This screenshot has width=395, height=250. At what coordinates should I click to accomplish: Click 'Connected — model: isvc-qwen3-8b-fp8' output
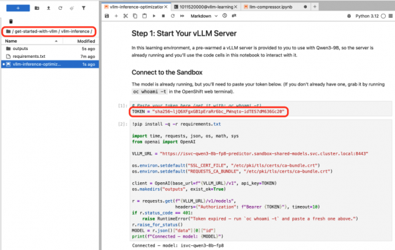point(178,245)
